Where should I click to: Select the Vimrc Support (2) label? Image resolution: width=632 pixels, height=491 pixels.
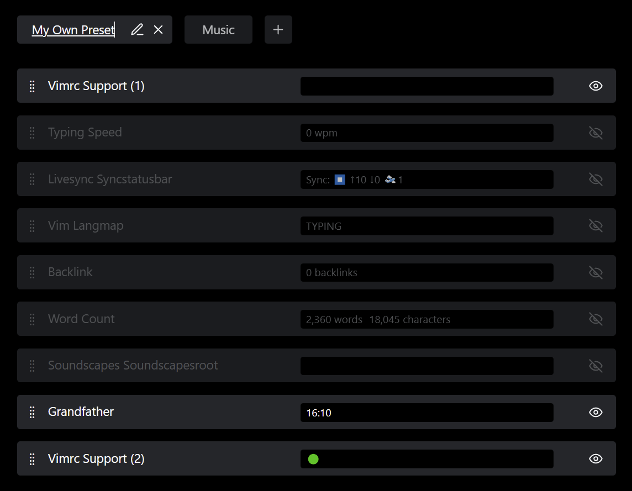tap(96, 459)
